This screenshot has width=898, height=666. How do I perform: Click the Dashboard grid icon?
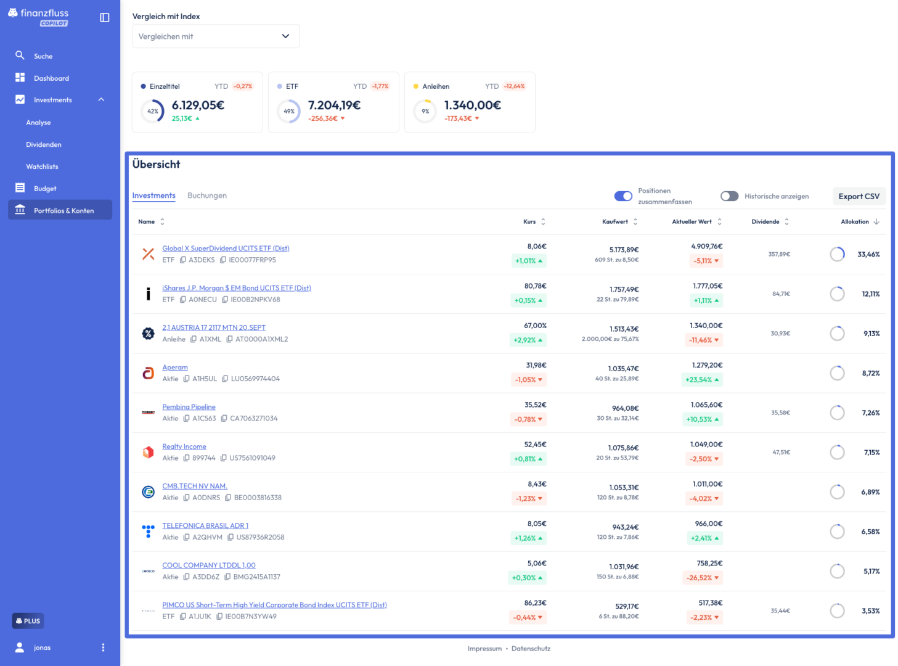pos(20,78)
